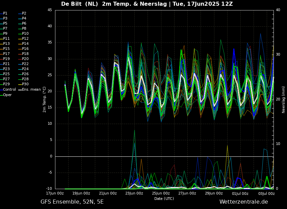Click the 27Jun 00z date tick label
Image resolution: width=287 pixels, height=209 pixels.
click(x=187, y=193)
